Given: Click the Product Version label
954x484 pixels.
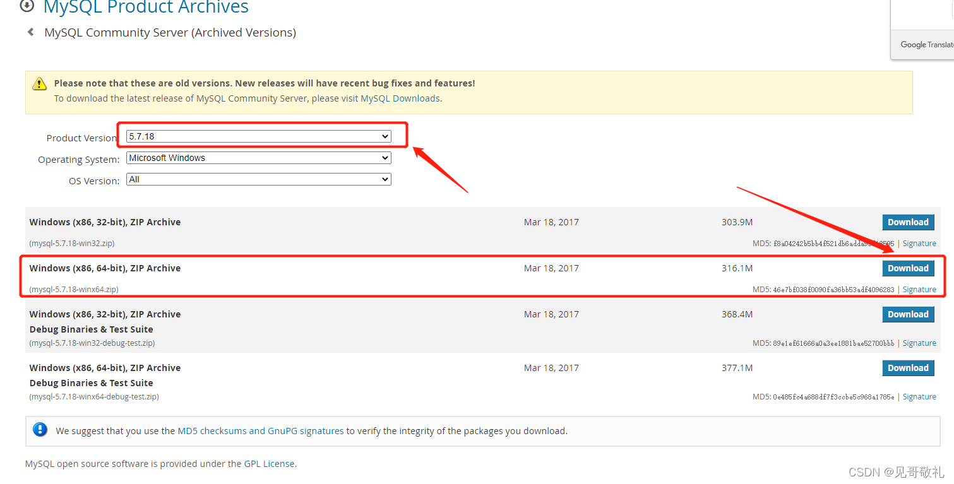Looking at the screenshot, I should click(82, 138).
